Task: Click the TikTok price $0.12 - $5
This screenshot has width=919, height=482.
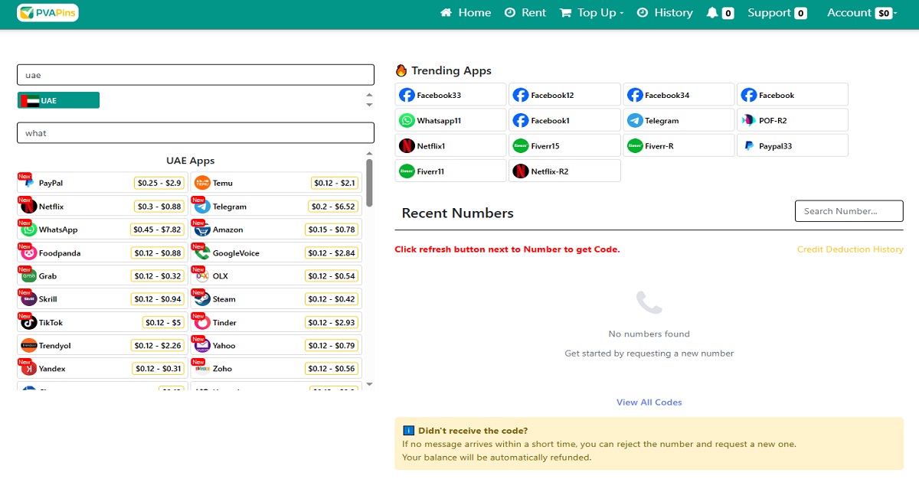Action: pos(164,323)
